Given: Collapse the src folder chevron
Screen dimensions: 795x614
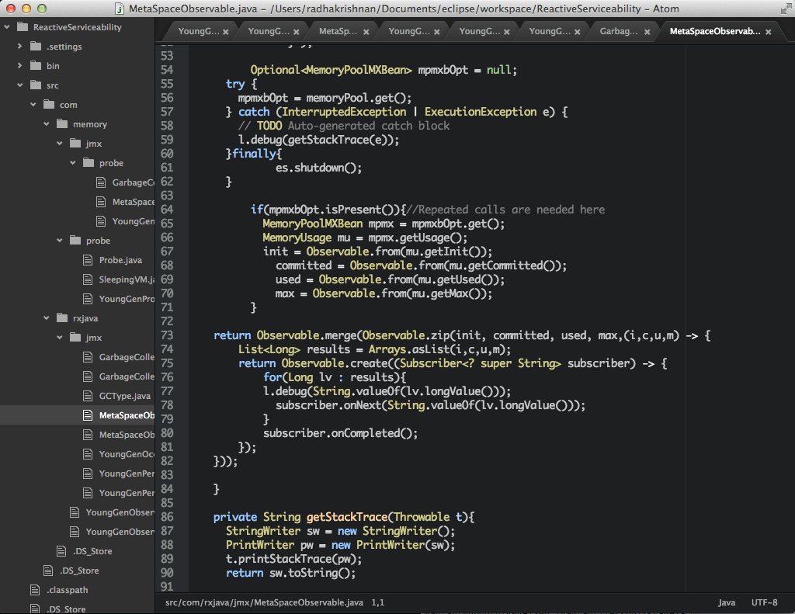Looking at the screenshot, I should click(19, 85).
